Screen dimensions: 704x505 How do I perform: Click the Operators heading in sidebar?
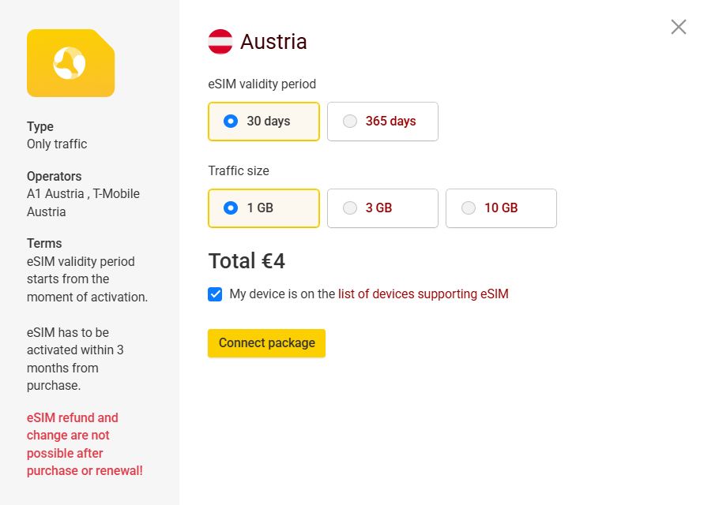coord(54,176)
